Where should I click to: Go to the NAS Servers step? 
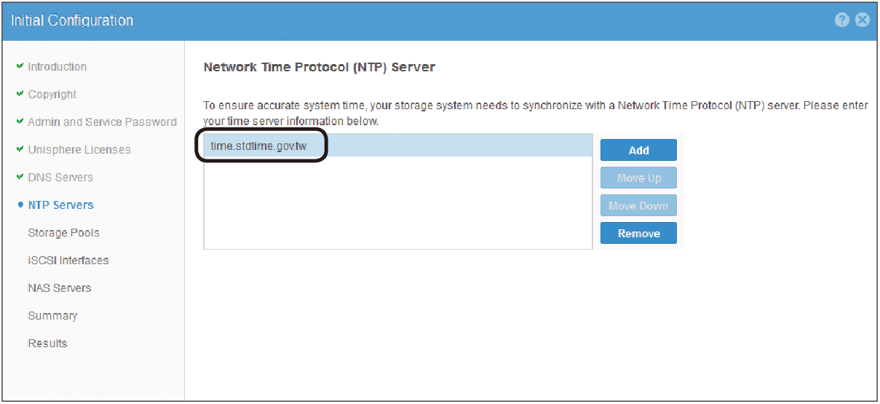[x=60, y=288]
